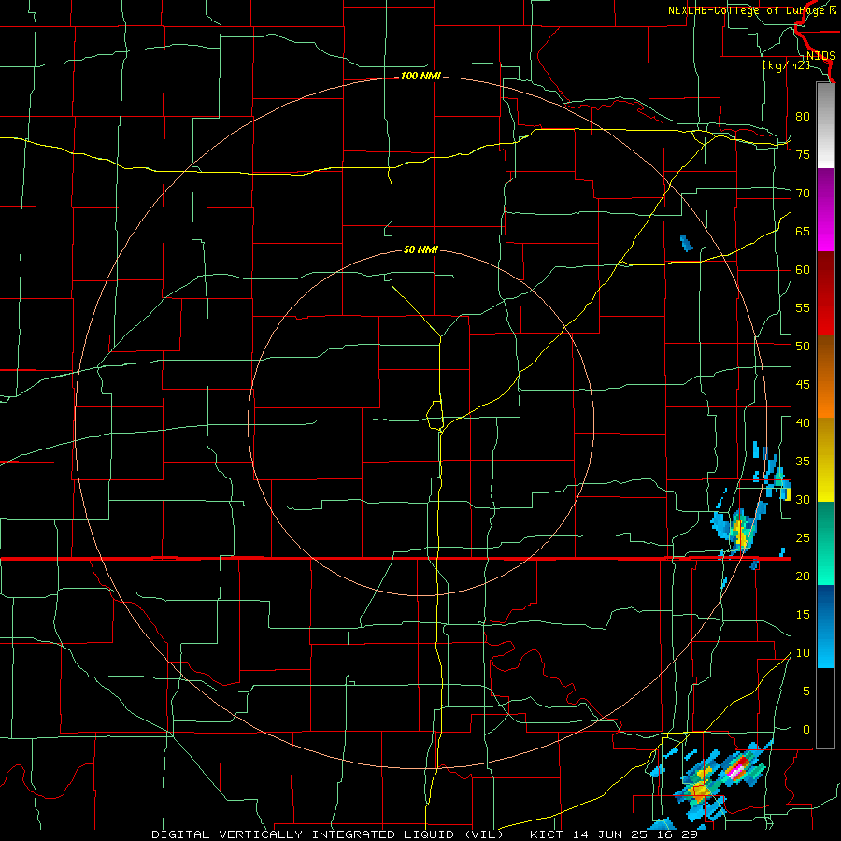This screenshot has height=841, width=841.
Task: Click the 60 value on the scale
Action: coord(803,270)
